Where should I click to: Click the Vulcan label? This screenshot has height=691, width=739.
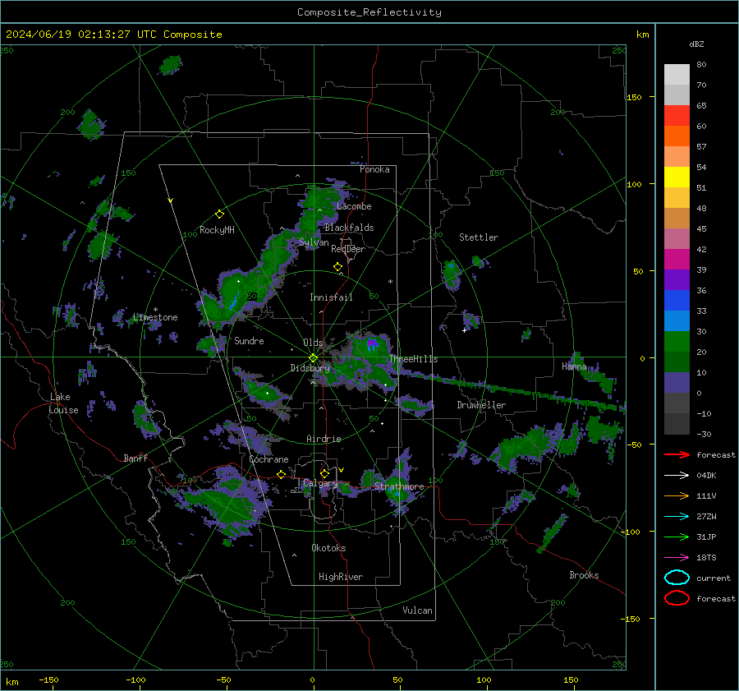click(418, 610)
